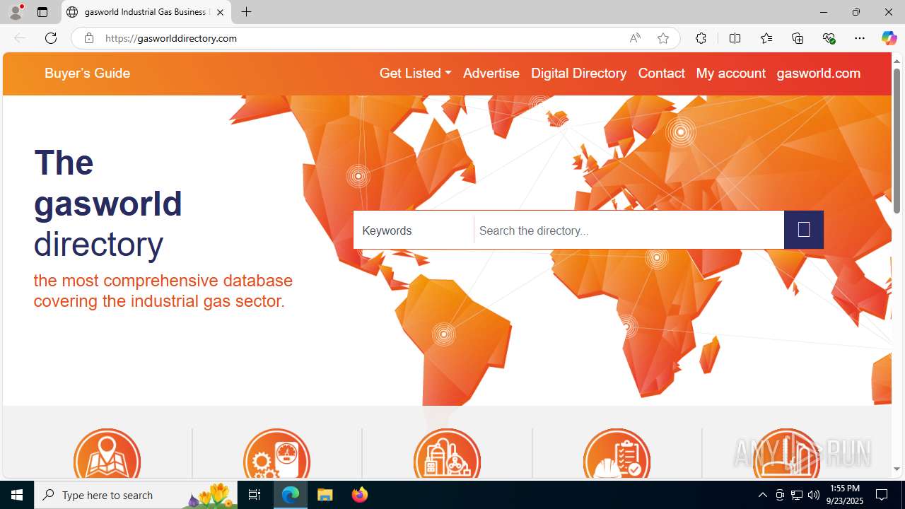Open the Extensions puzzle icon

pos(701,38)
